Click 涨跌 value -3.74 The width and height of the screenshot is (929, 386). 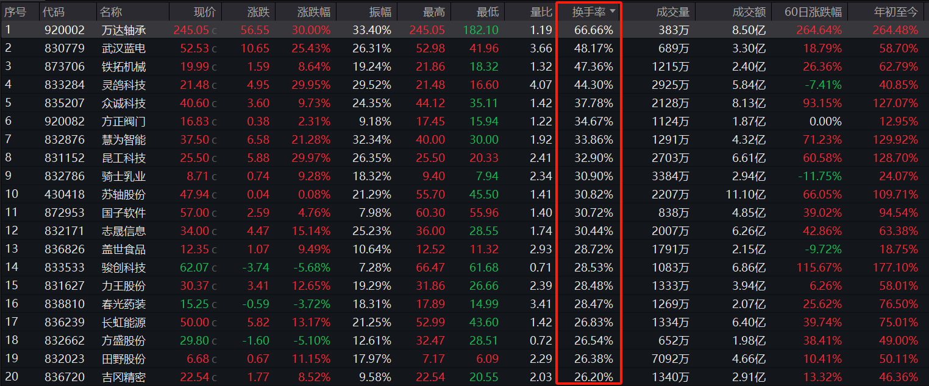256,267
